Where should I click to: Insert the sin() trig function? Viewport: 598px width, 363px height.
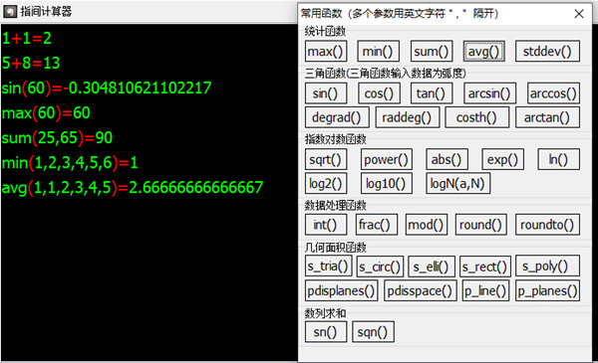point(326,93)
